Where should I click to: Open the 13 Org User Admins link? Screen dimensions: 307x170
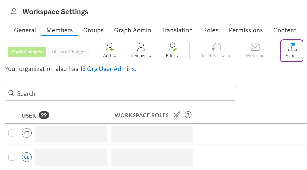108,69
